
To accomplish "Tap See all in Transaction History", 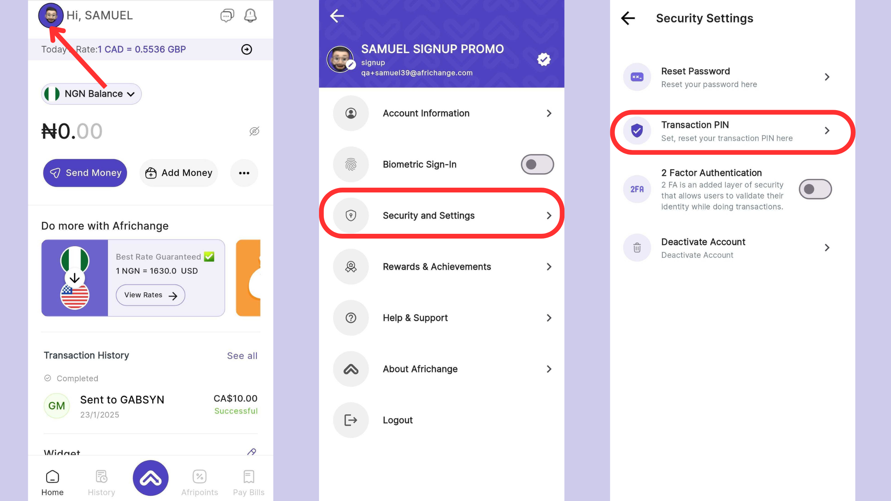I will 242,356.
